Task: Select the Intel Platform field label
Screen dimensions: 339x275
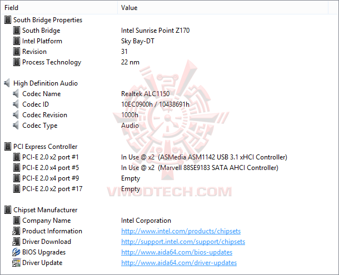Action: (x=42, y=41)
